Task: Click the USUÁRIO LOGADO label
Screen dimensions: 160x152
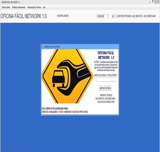Action: coord(63,16)
